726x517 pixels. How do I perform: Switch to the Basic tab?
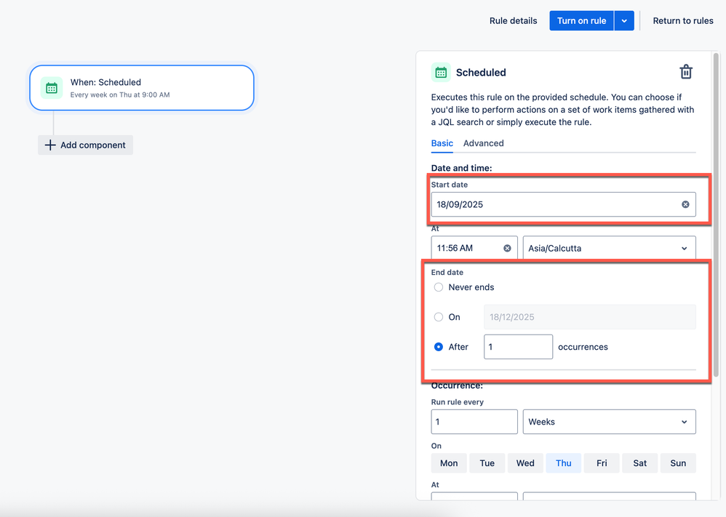click(442, 143)
